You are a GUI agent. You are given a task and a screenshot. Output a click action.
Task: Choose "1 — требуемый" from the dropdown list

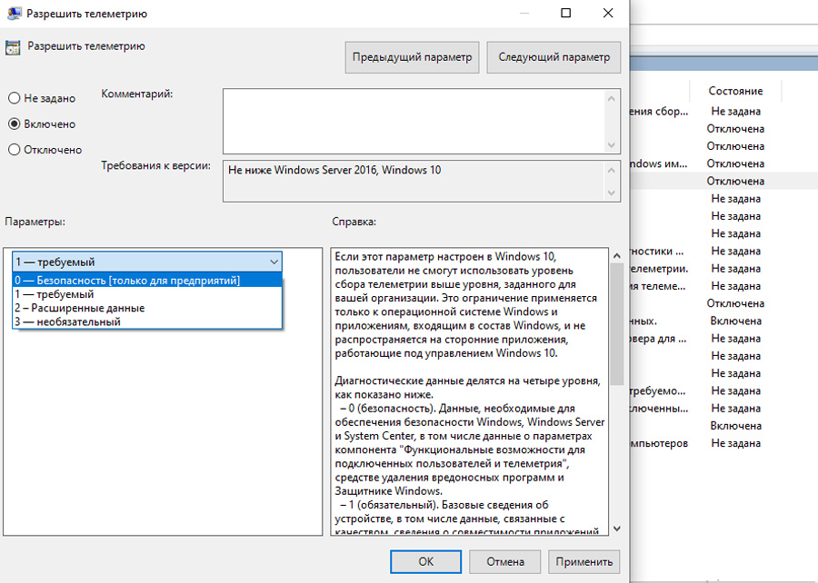coord(147,294)
